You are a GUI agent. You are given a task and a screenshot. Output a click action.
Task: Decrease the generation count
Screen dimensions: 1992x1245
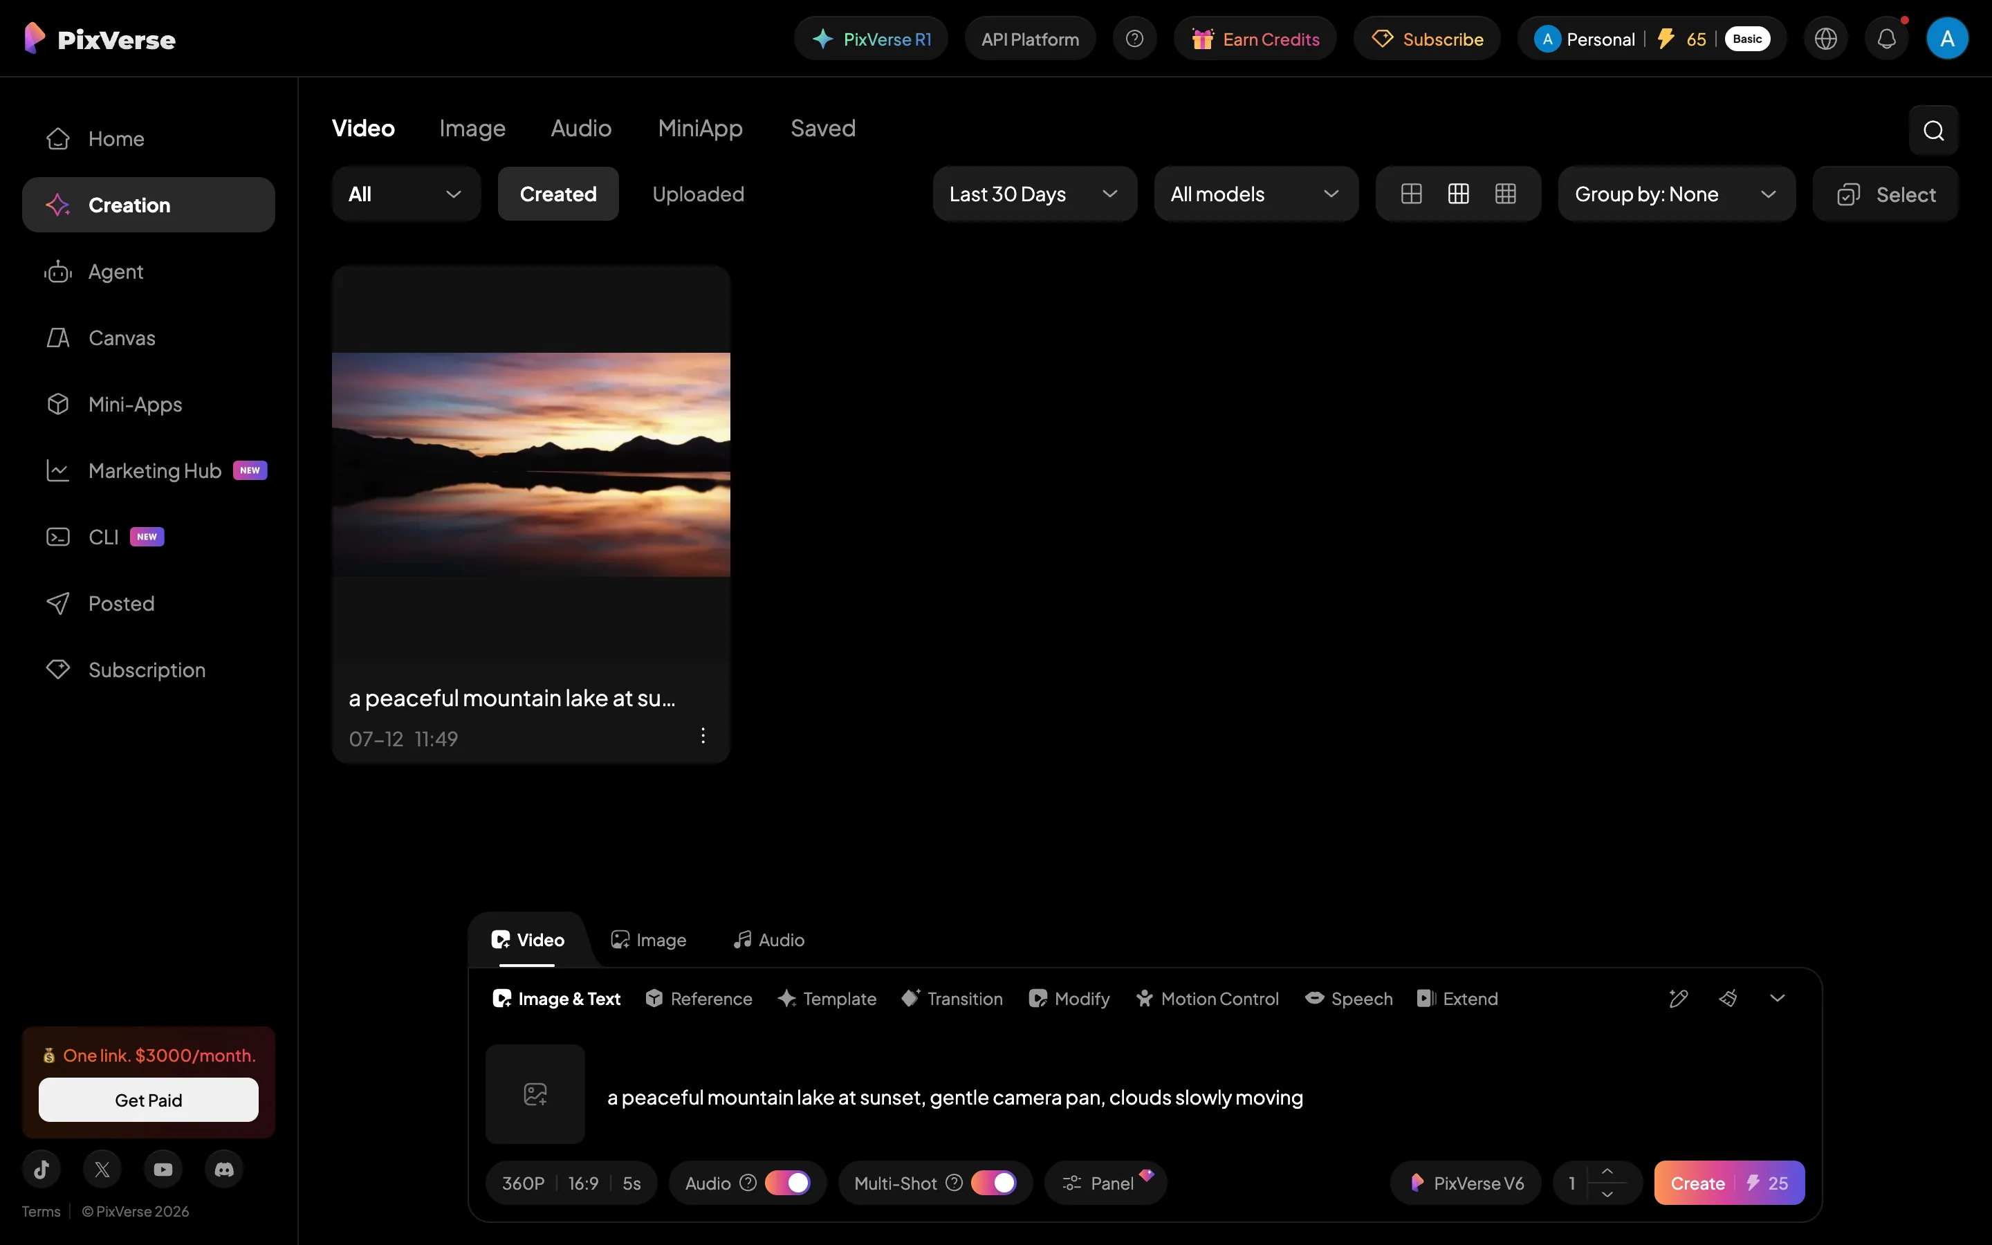tap(1607, 1194)
